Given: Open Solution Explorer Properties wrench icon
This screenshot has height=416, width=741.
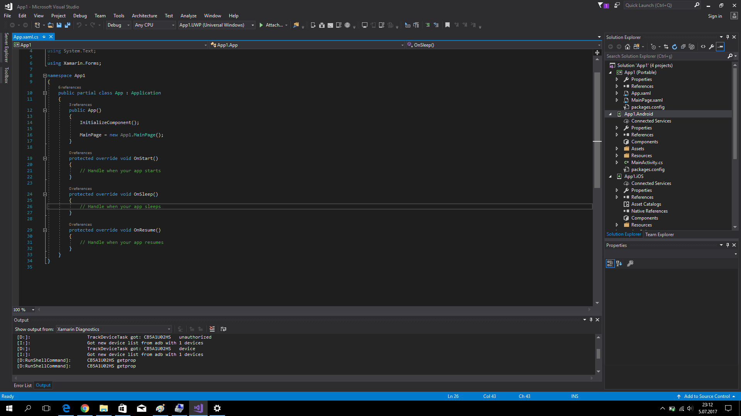Looking at the screenshot, I should pos(712,47).
